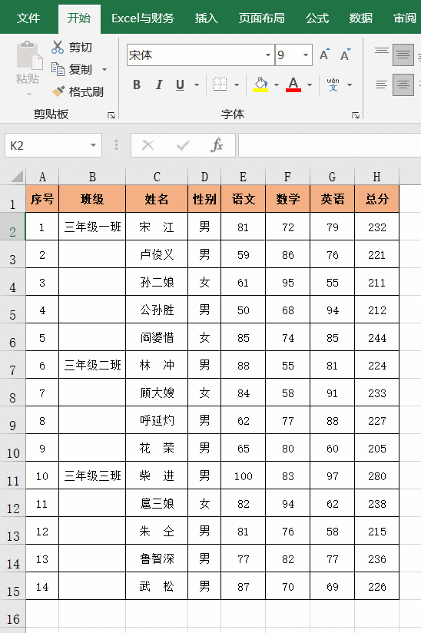Select the total score cell 280
Screen dimensions: 421x633
(x=376, y=476)
